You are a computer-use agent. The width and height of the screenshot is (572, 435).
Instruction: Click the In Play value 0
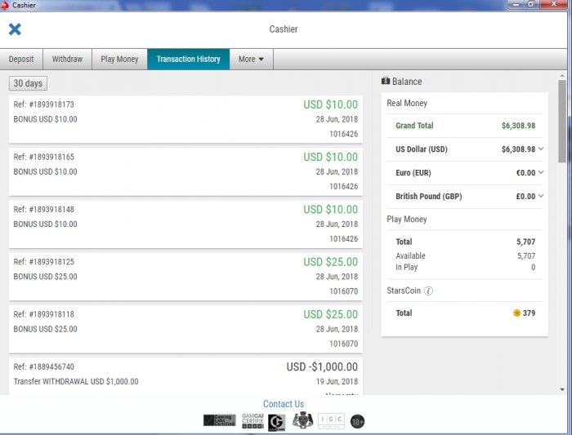point(533,267)
